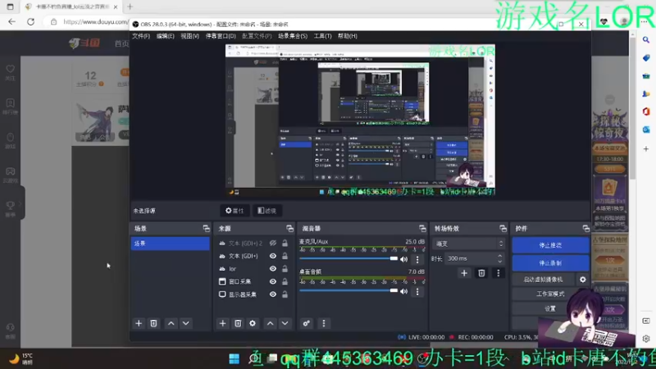Screen dimensions: 656x369
Task: Open the 麦克风/Aux three-dot options
Action: (x=417, y=259)
